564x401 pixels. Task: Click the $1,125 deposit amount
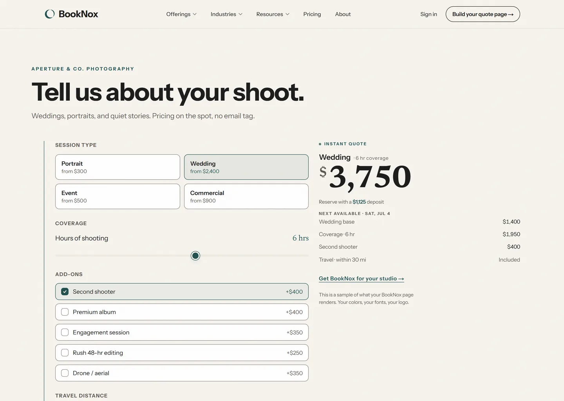359,202
